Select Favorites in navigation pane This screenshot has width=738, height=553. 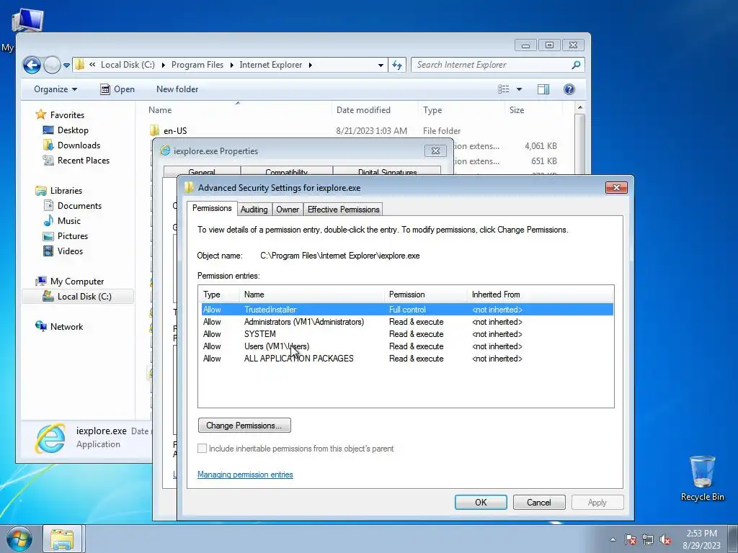point(61,114)
